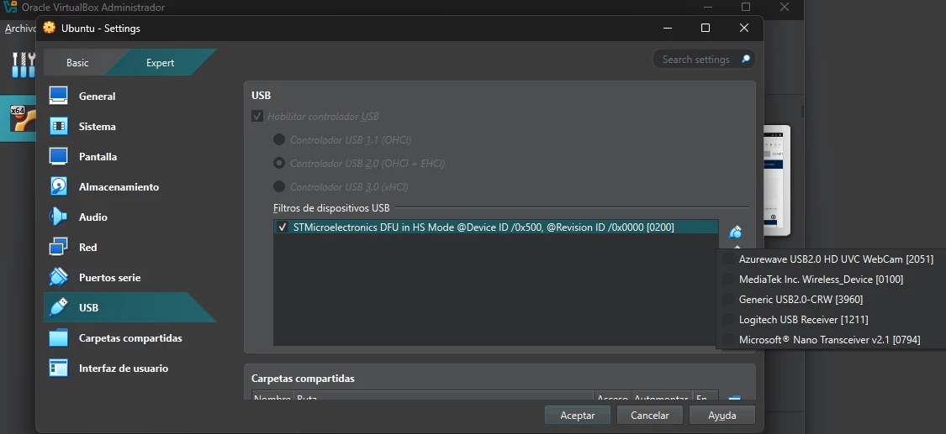946x434 pixels.
Task: Click the Aceptar button
Action: 578,416
